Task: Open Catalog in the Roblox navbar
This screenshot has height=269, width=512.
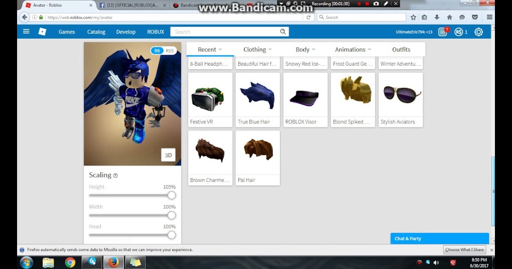Action: click(x=96, y=32)
